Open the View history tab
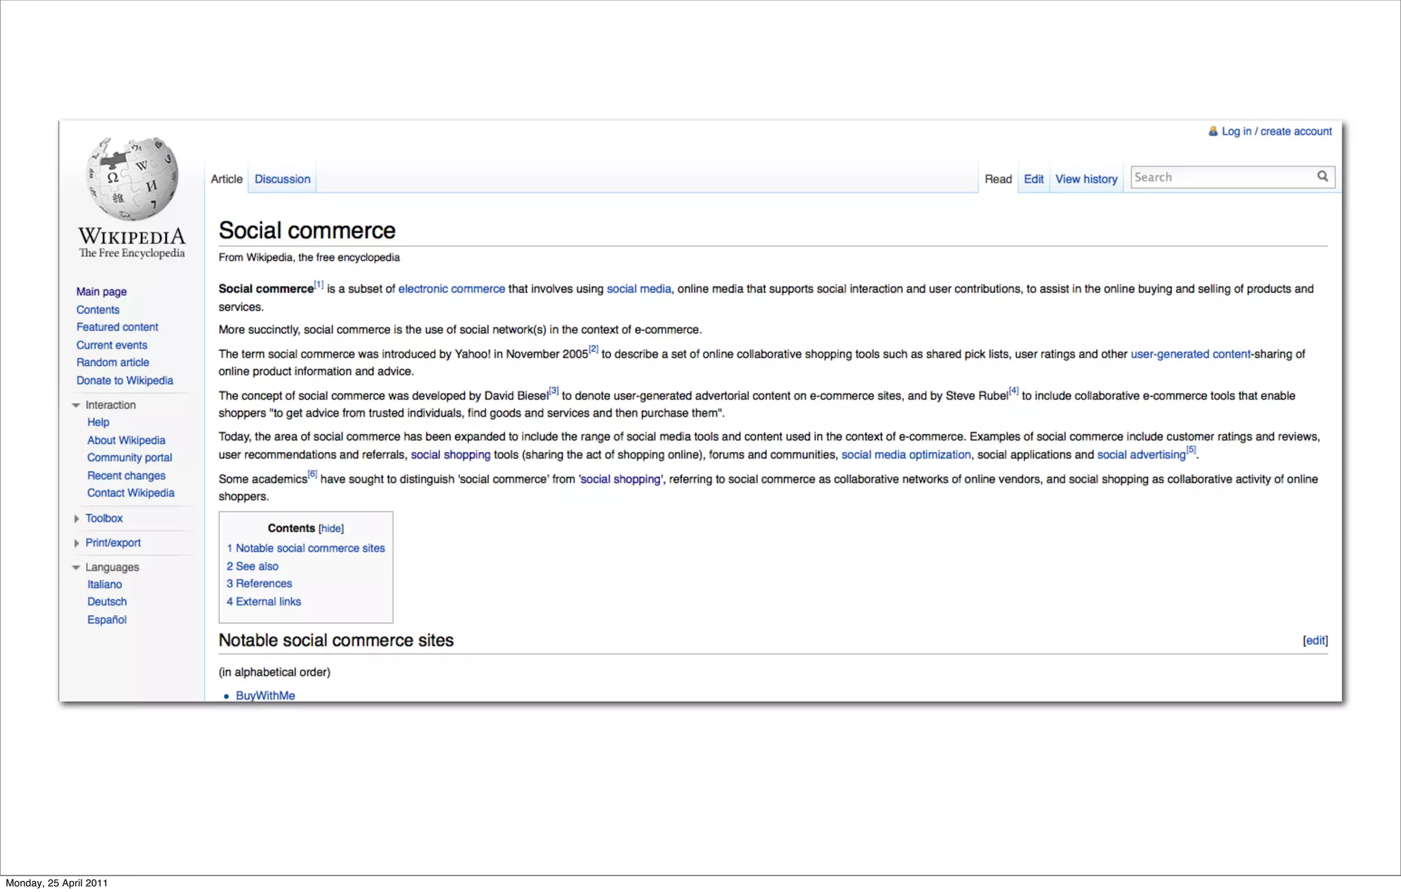The width and height of the screenshot is (1401, 892). pos(1086,179)
